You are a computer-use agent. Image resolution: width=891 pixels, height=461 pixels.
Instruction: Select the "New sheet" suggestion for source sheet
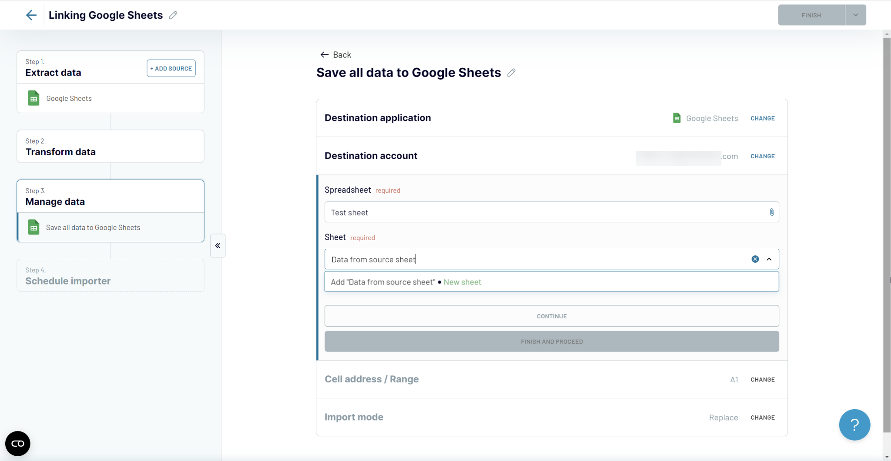click(x=462, y=281)
